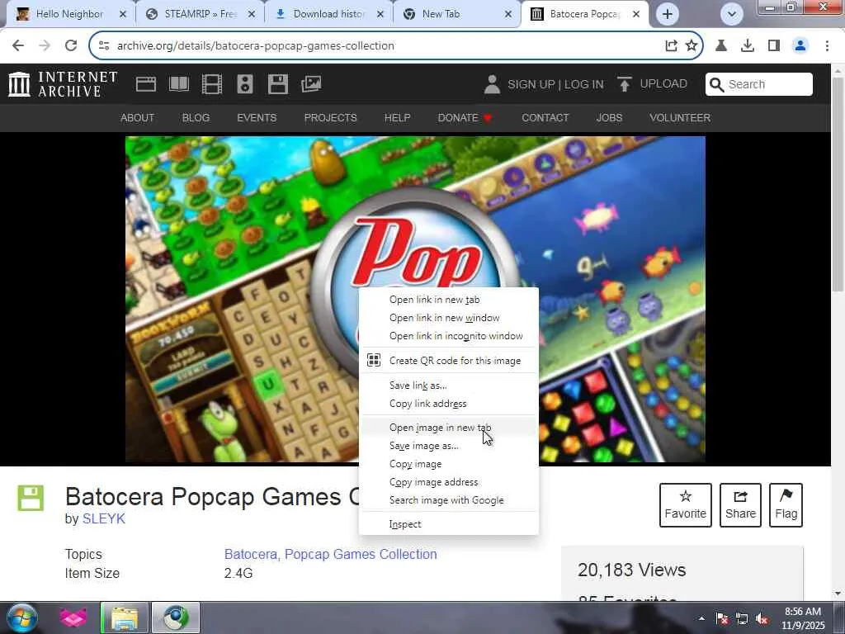Open the Audio speaker icon

pos(244,84)
